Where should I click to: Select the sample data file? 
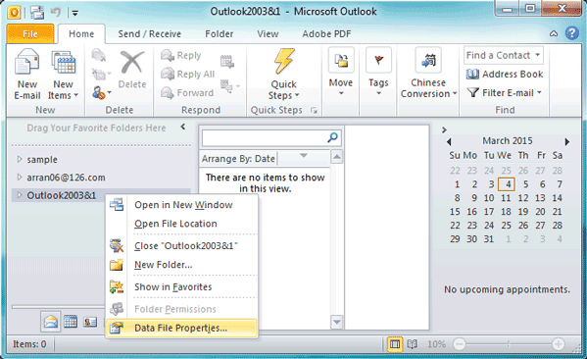coord(42,159)
